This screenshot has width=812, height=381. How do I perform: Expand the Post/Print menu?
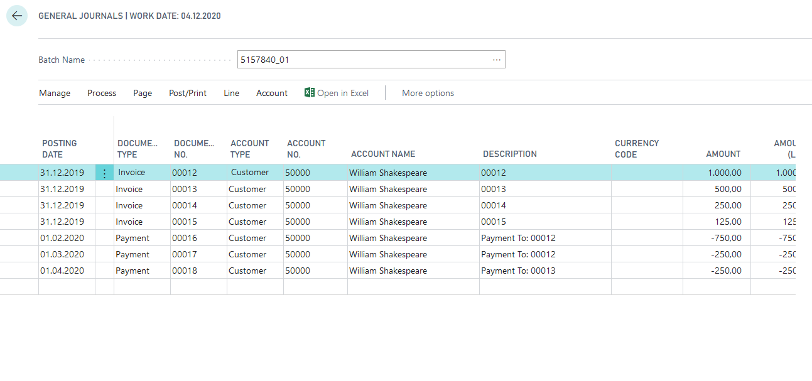[x=188, y=93]
